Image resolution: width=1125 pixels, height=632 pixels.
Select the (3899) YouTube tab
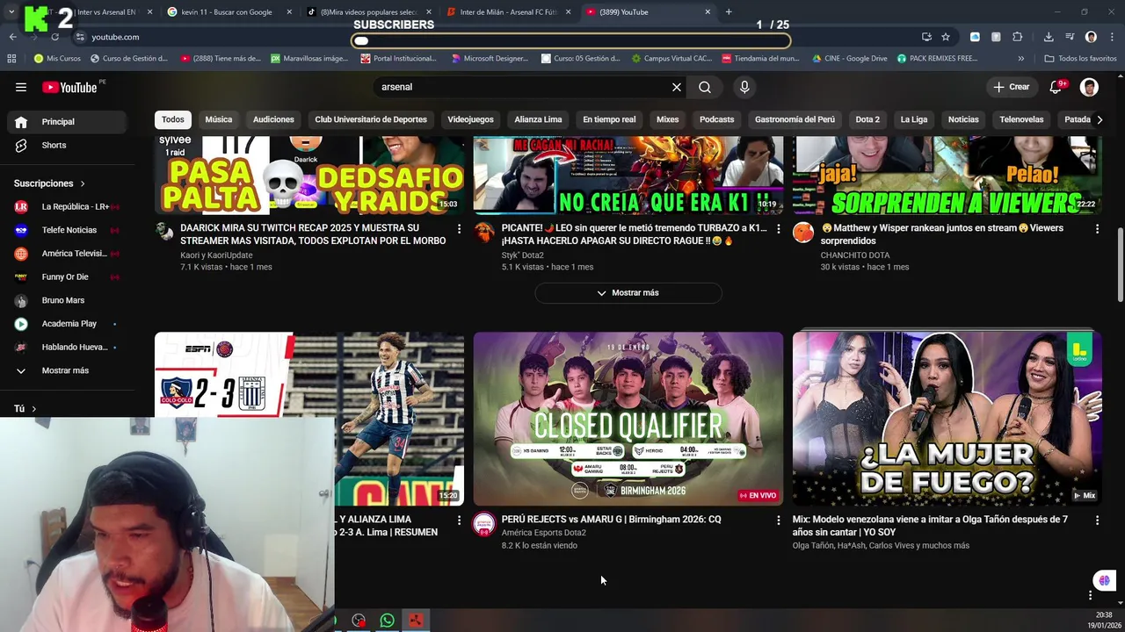[649, 12]
